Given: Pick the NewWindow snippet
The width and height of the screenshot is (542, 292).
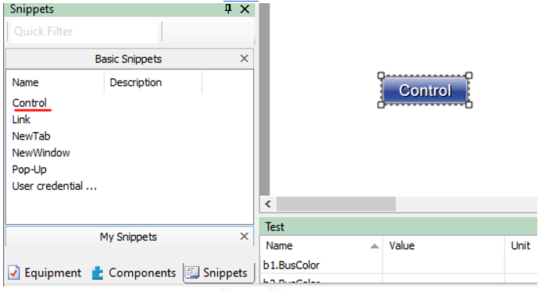Looking at the screenshot, I should [x=41, y=153].
